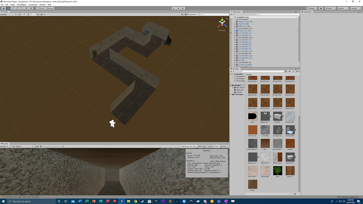Select the Scenes folder in Project
Viewport: 363px width, 204px height.
[x=239, y=92]
